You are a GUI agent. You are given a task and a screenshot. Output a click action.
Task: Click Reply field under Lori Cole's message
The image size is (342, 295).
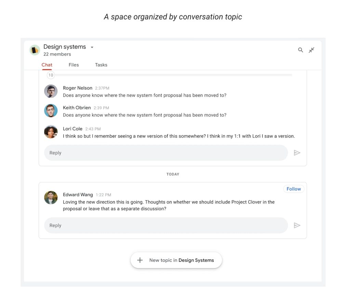[166, 153]
